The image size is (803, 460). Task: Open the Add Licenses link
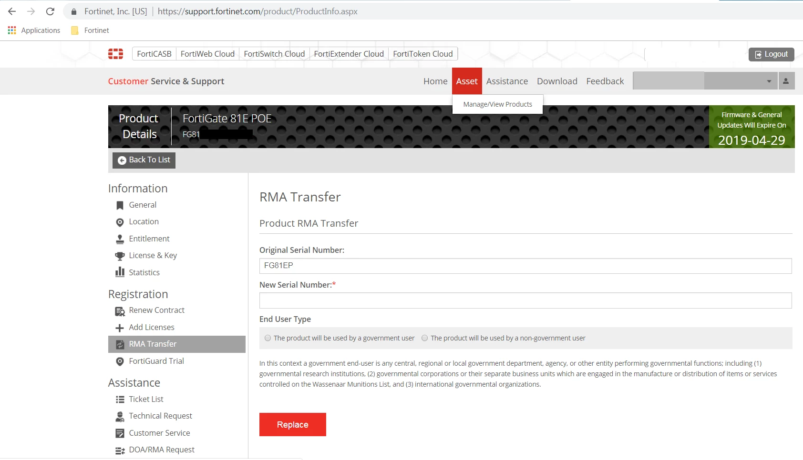point(152,328)
